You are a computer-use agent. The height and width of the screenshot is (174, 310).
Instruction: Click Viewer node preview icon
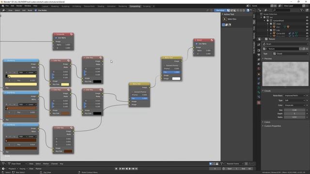(x=212, y=40)
